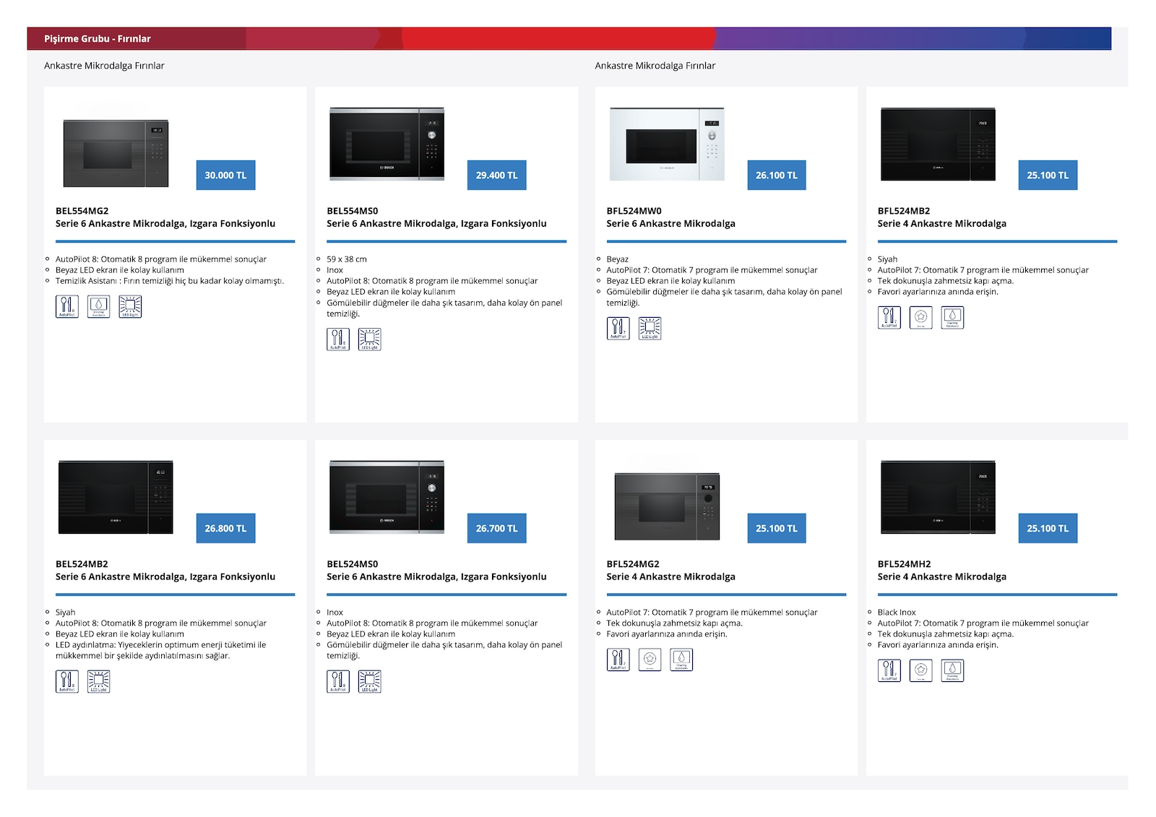Tap the AutoPilot icon in the BEL524MS0 card

click(338, 681)
